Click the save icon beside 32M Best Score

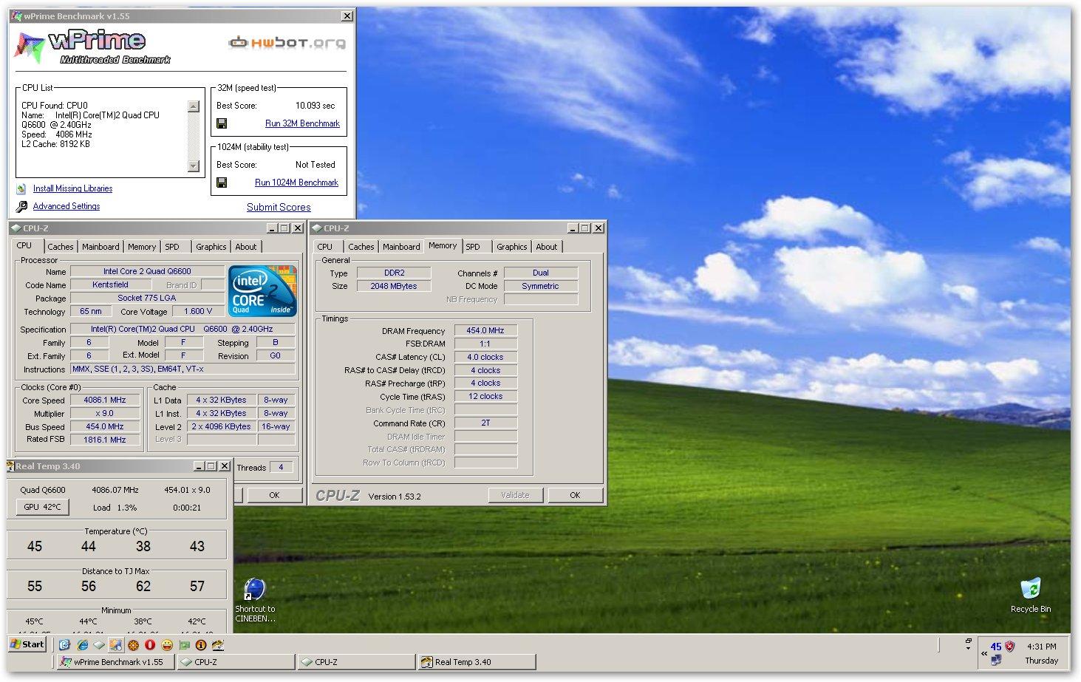pos(221,123)
